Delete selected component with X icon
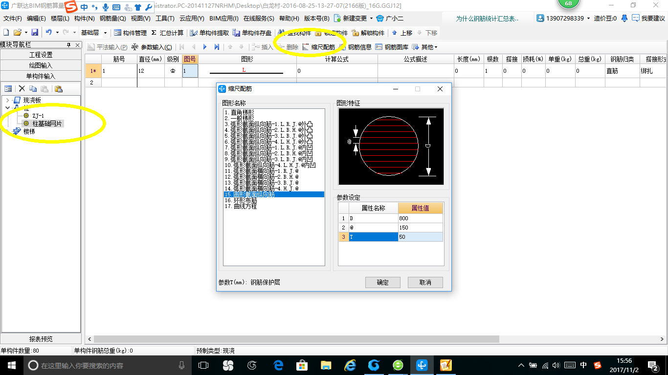Screen dimensions: 668x375 22,88
